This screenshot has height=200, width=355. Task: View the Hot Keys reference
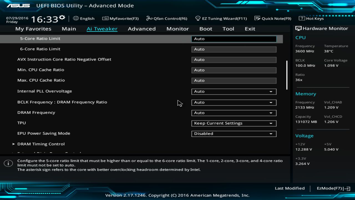coord(311,18)
